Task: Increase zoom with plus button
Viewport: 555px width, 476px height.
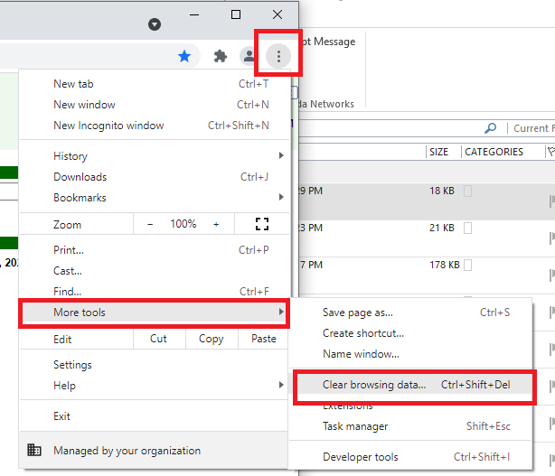Action: click(216, 224)
